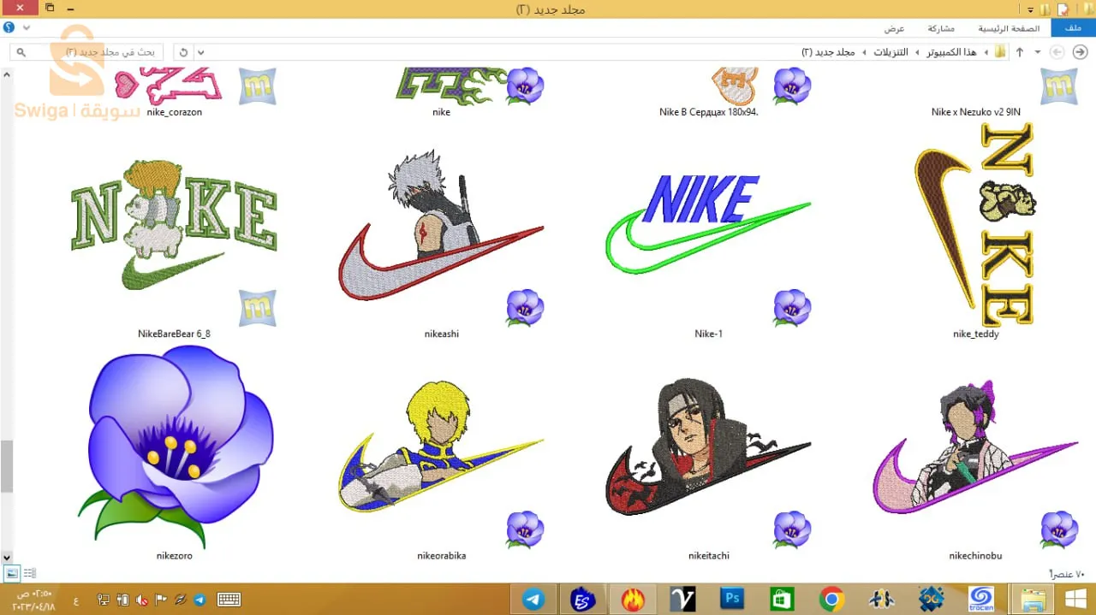The image size is (1096, 615).
Task: Click the Windows Store taskbar icon
Action: coord(782,600)
